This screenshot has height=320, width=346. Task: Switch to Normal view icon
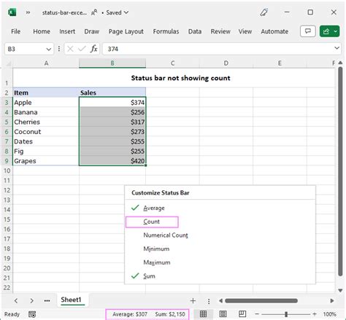(x=204, y=314)
